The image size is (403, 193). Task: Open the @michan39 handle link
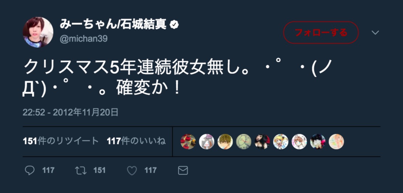click(83, 39)
